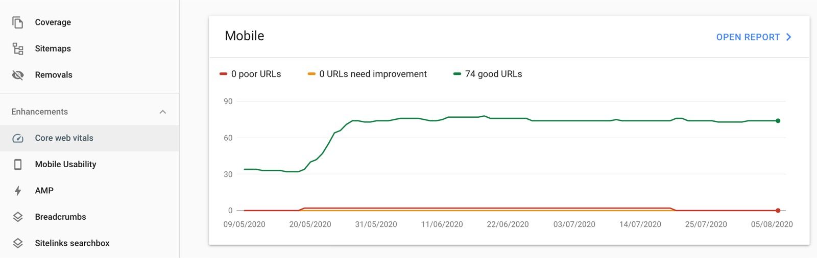
Task: Click the Enhancements section header
Action: [40, 112]
